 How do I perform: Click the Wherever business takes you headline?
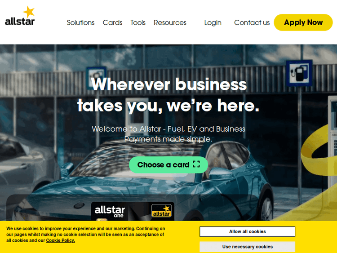pyautogui.click(x=168, y=95)
